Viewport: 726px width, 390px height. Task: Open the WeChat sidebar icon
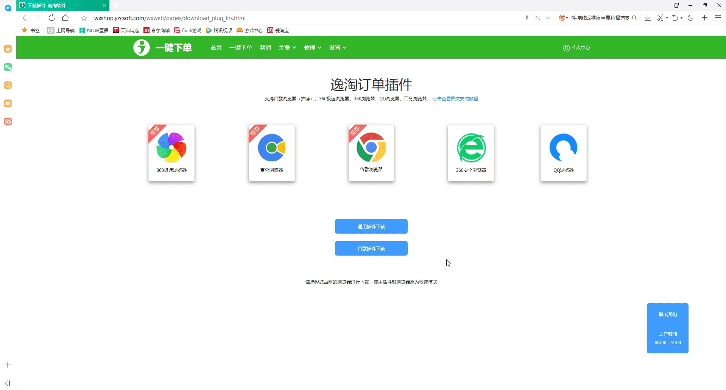pyautogui.click(x=8, y=67)
